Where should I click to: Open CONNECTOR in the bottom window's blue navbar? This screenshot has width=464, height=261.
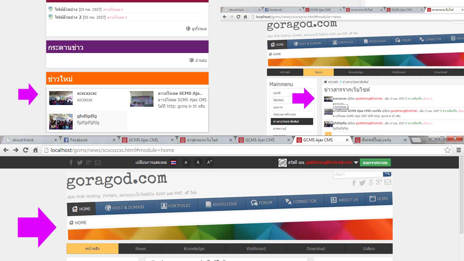point(301,201)
